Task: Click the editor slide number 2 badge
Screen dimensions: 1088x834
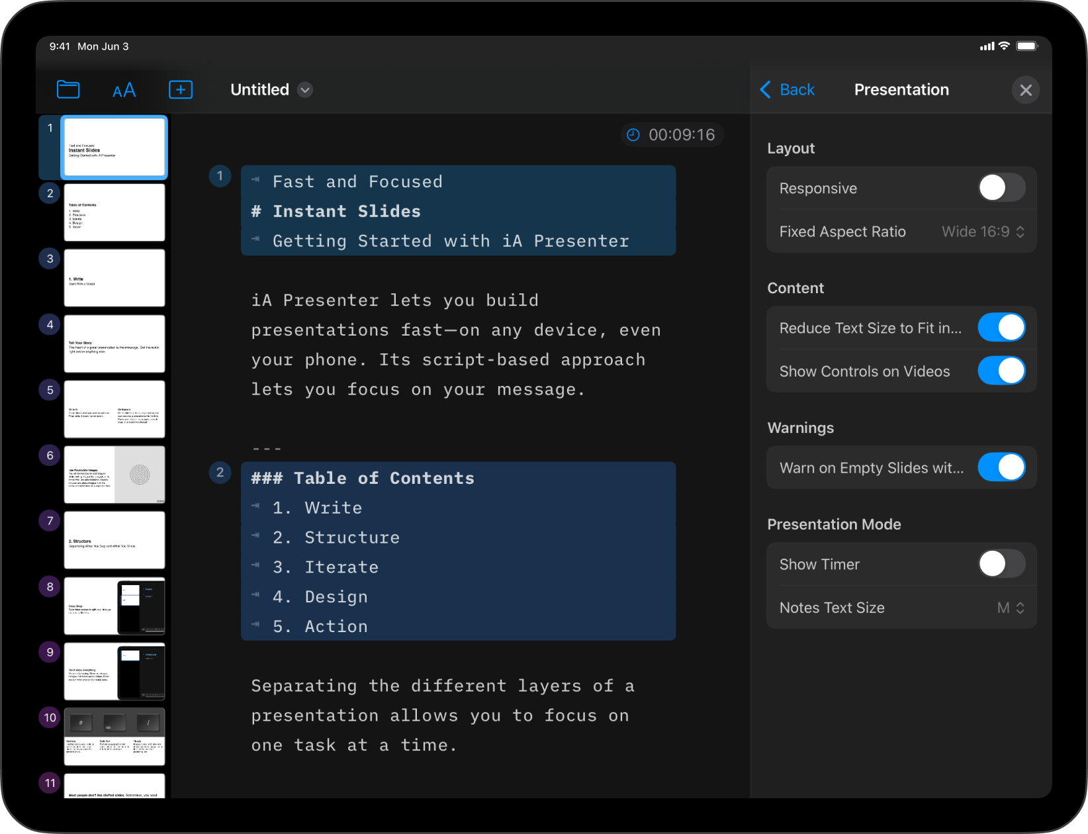Action: (220, 473)
